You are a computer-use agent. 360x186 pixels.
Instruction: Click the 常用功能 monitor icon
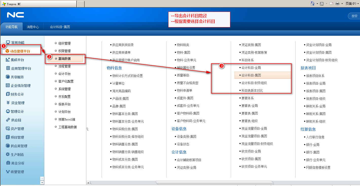[x=8, y=43]
